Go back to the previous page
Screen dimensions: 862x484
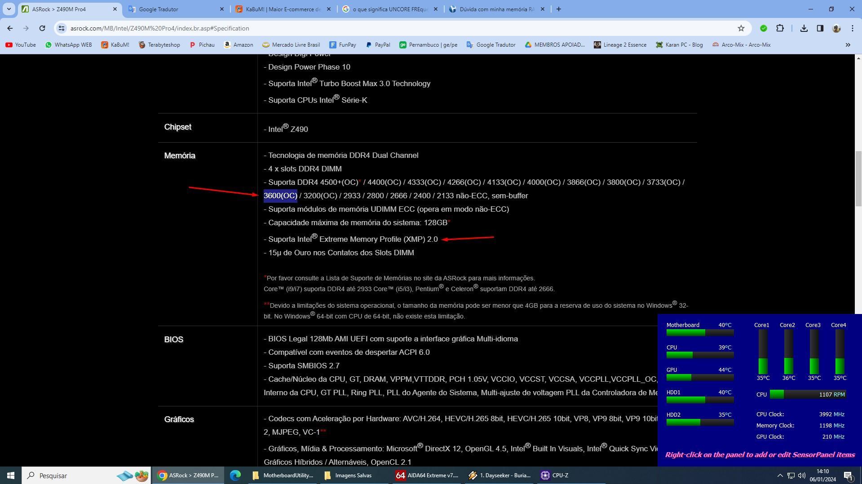(10, 28)
